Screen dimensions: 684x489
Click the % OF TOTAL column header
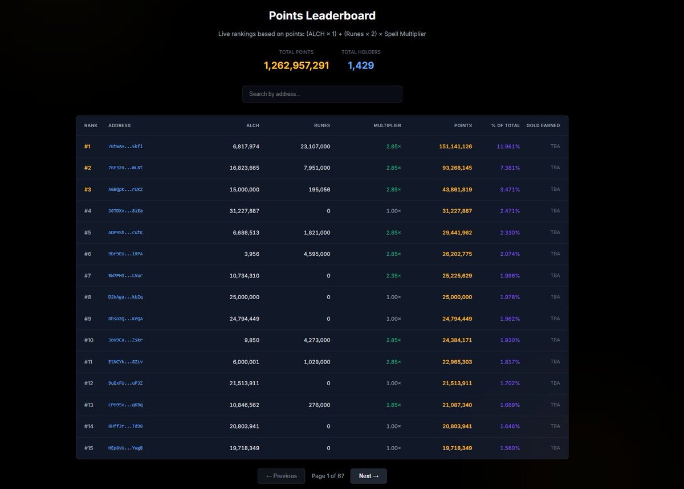(506, 125)
